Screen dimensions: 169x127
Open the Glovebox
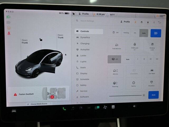click(151, 84)
